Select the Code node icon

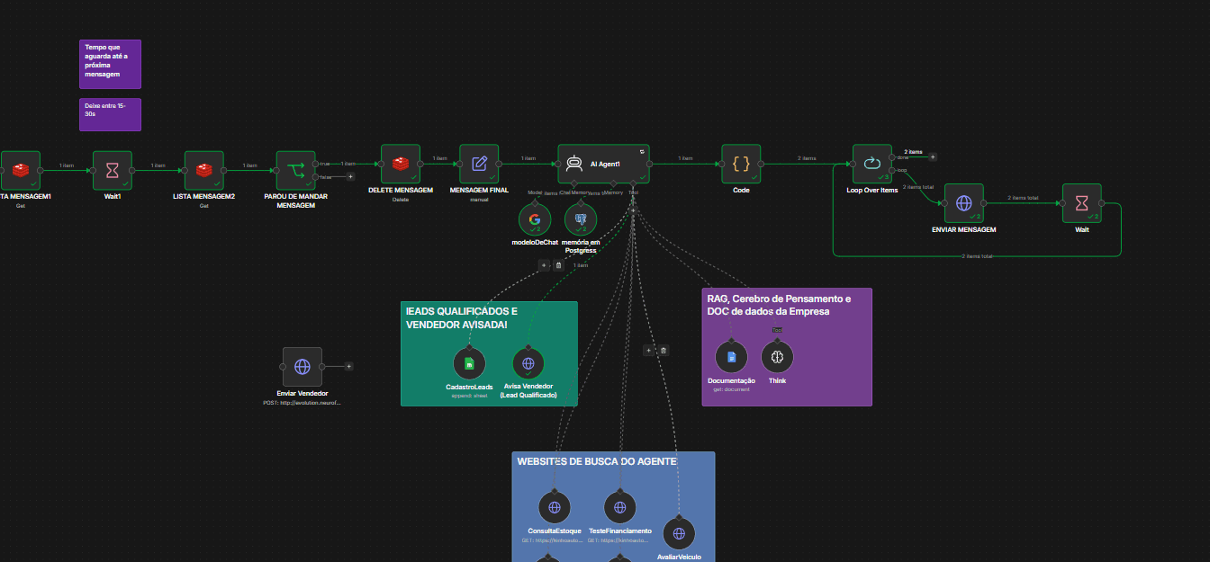[x=741, y=165]
